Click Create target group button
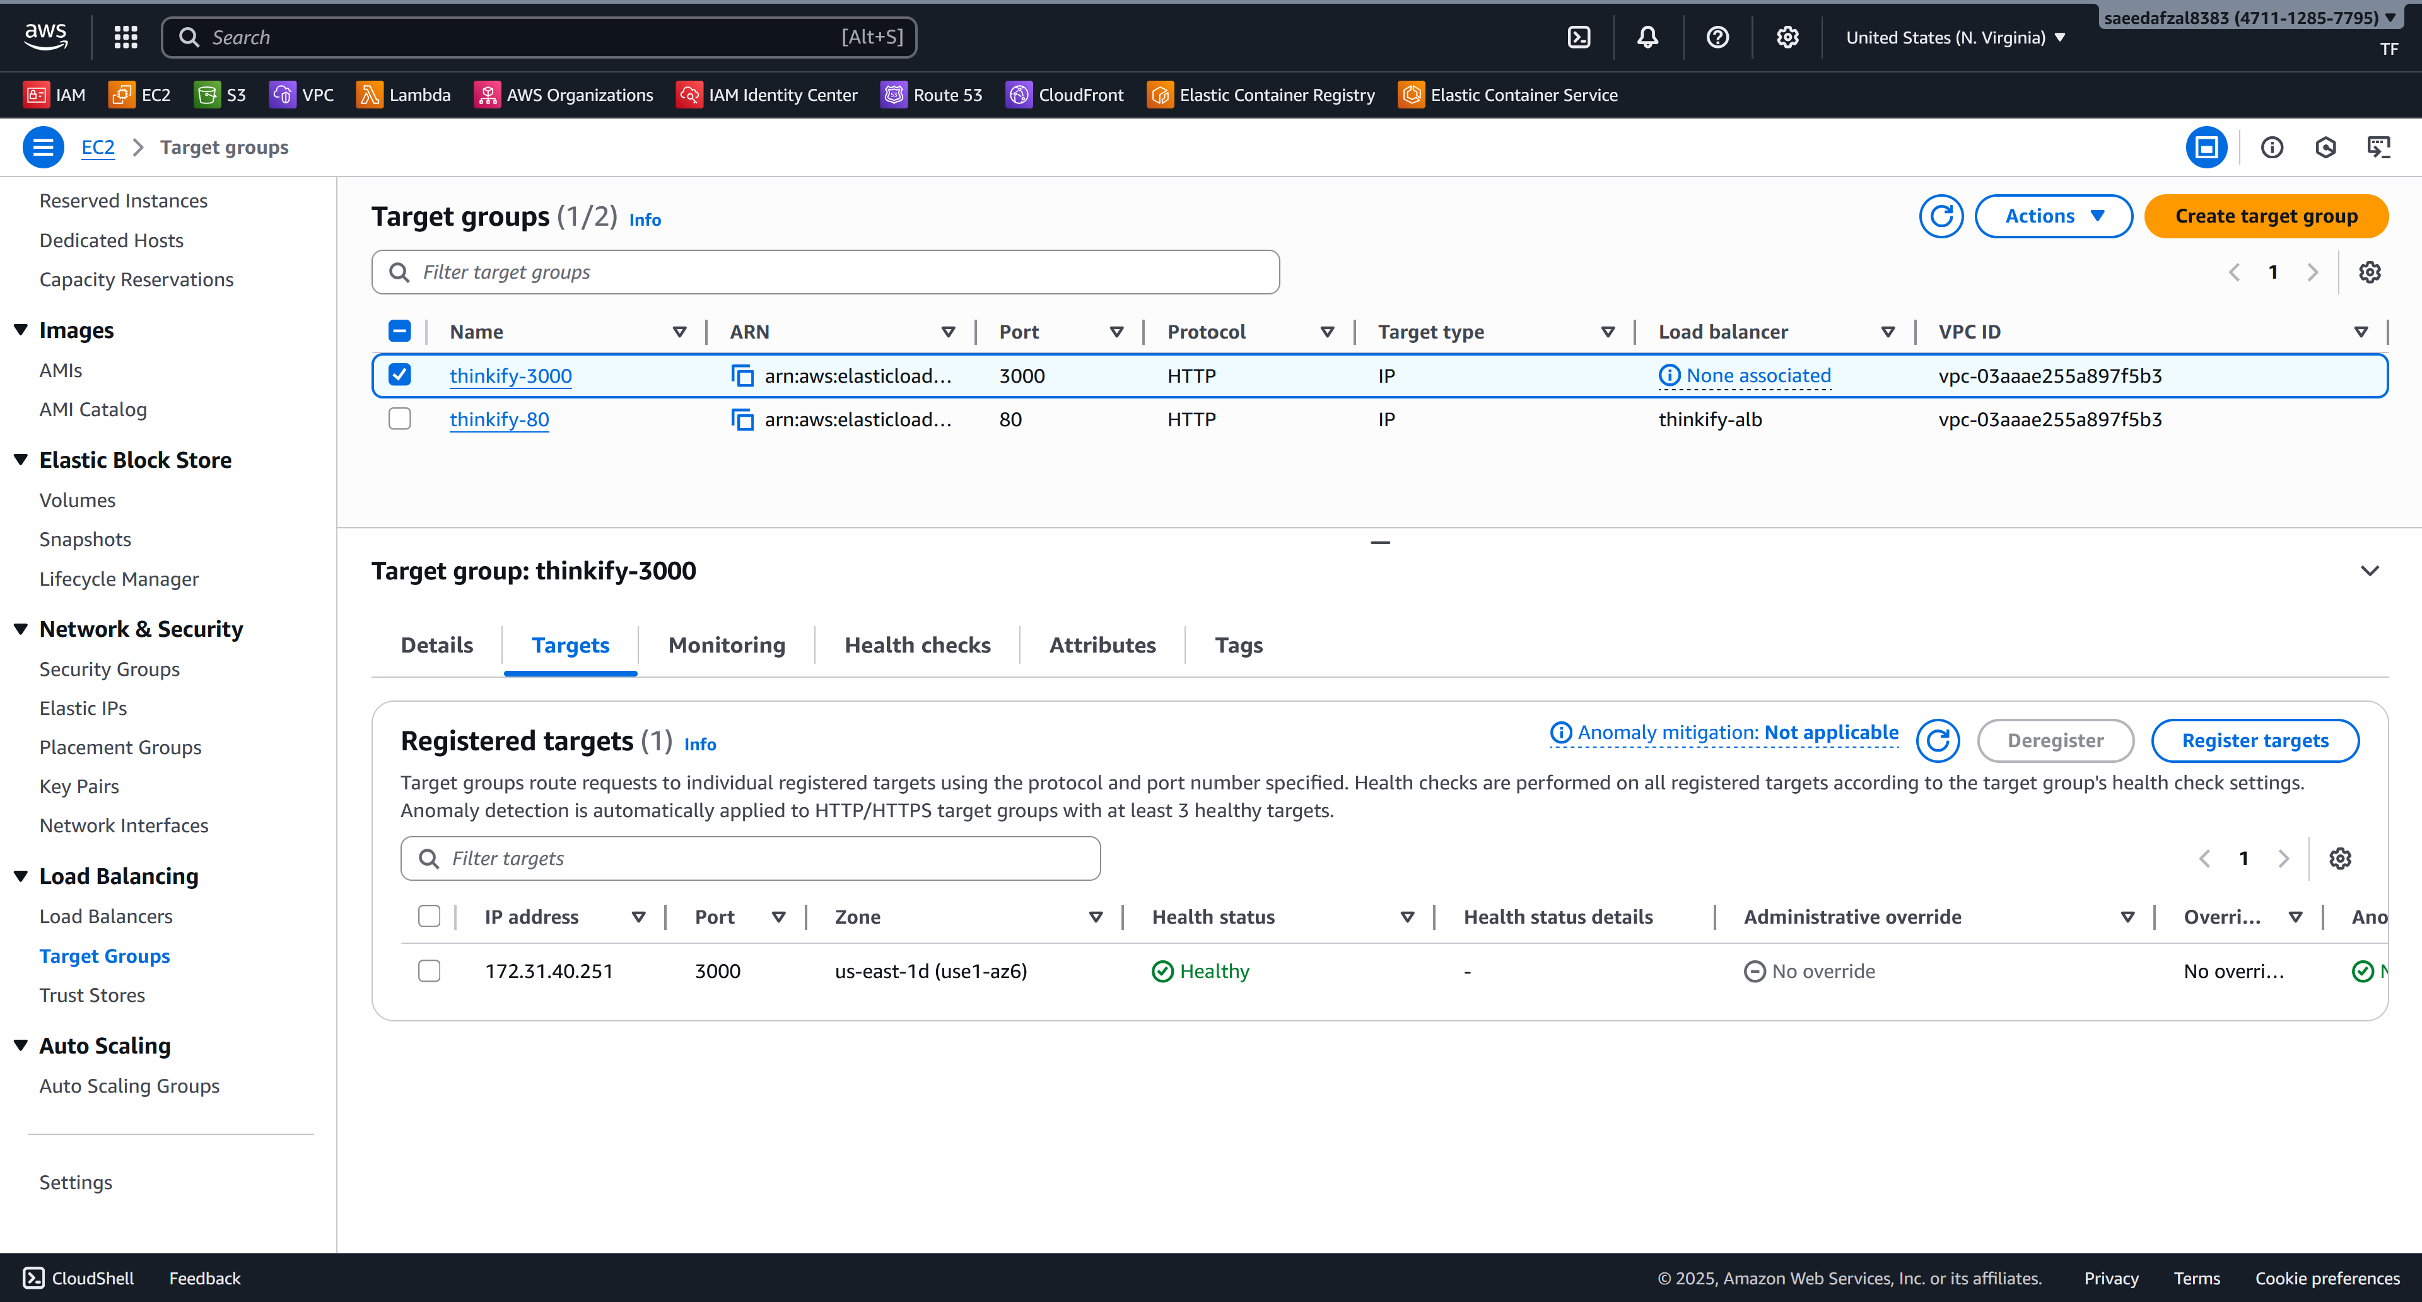The height and width of the screenshot is (1302, 2422). pyautogui.click(x=2265, y=216)
